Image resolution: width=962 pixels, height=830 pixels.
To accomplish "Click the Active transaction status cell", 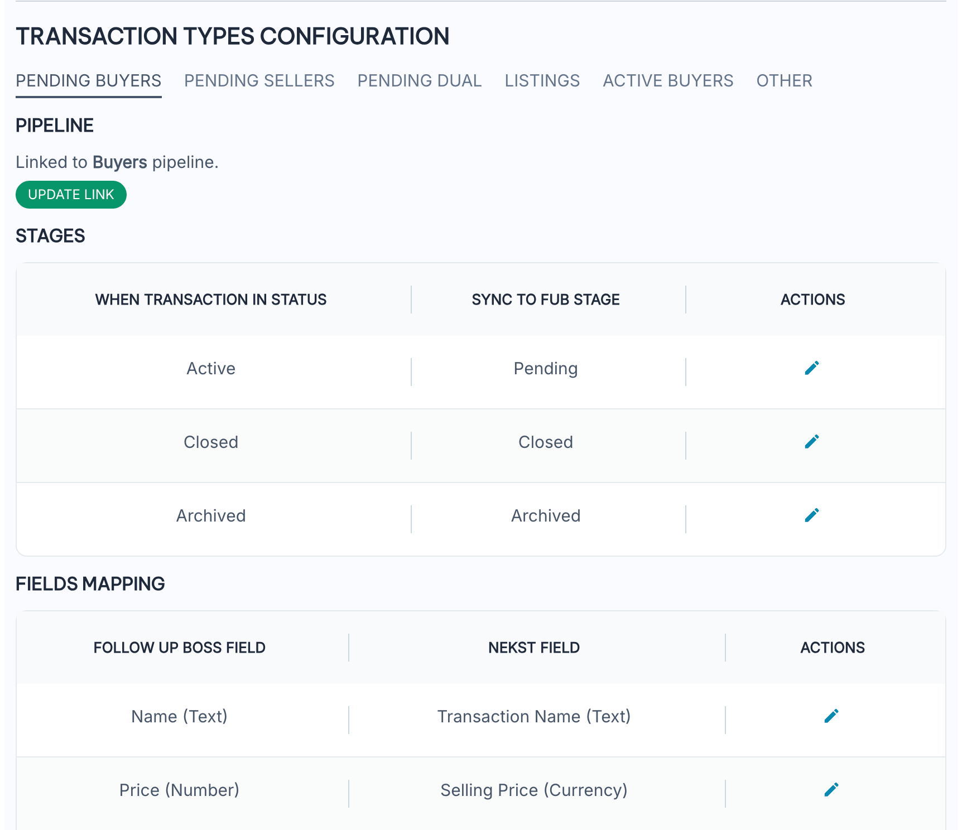I will (210, 369).
